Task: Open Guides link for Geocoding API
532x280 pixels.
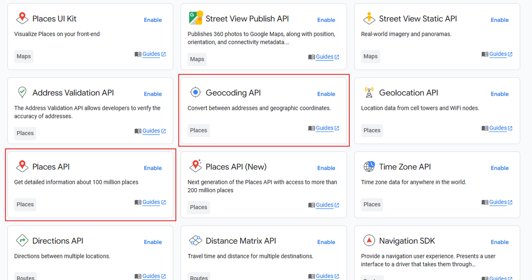Action: [325, 128]
